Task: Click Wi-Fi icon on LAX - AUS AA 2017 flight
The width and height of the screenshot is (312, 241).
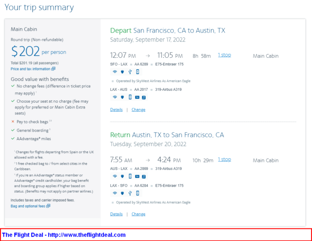Action: point(115,97)
